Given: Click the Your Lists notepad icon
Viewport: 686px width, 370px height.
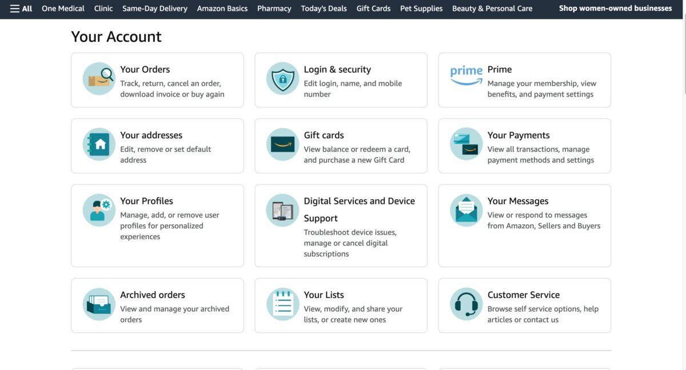Looking at the screenshot, I should click(x=282, y=304).
